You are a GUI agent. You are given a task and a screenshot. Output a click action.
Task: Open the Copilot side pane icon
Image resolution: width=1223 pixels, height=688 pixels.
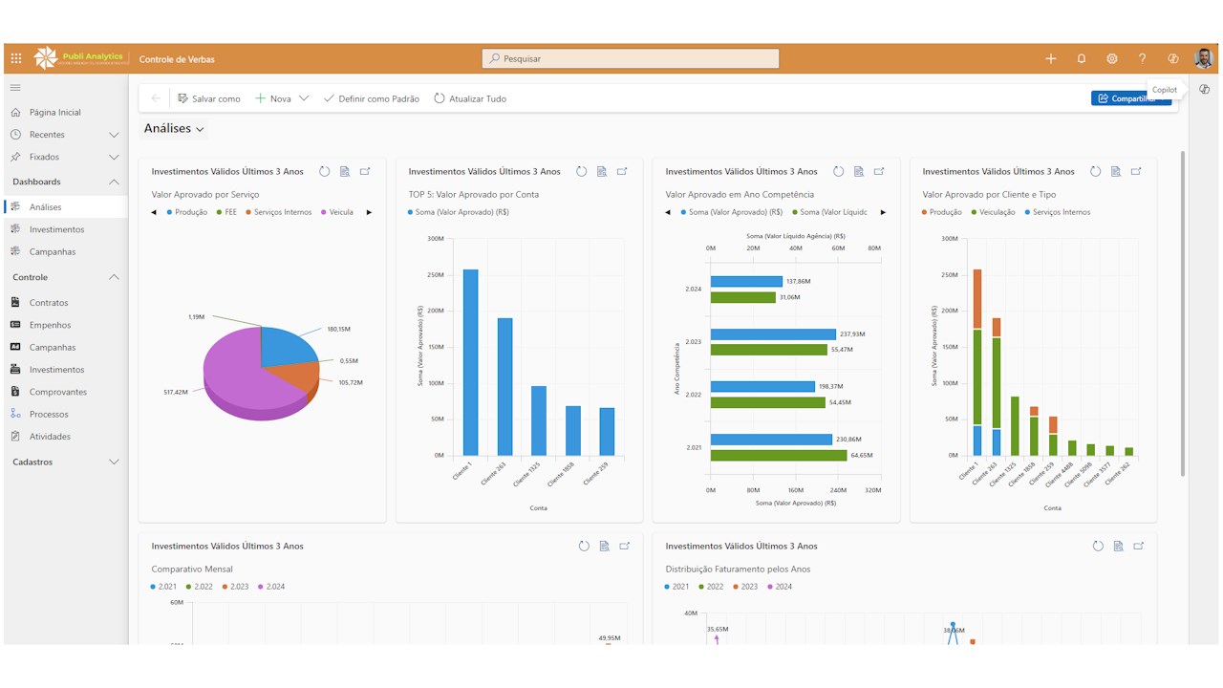point(1204,89)
